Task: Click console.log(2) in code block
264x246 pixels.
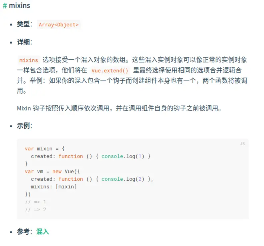Action: (x=123, y=179)
